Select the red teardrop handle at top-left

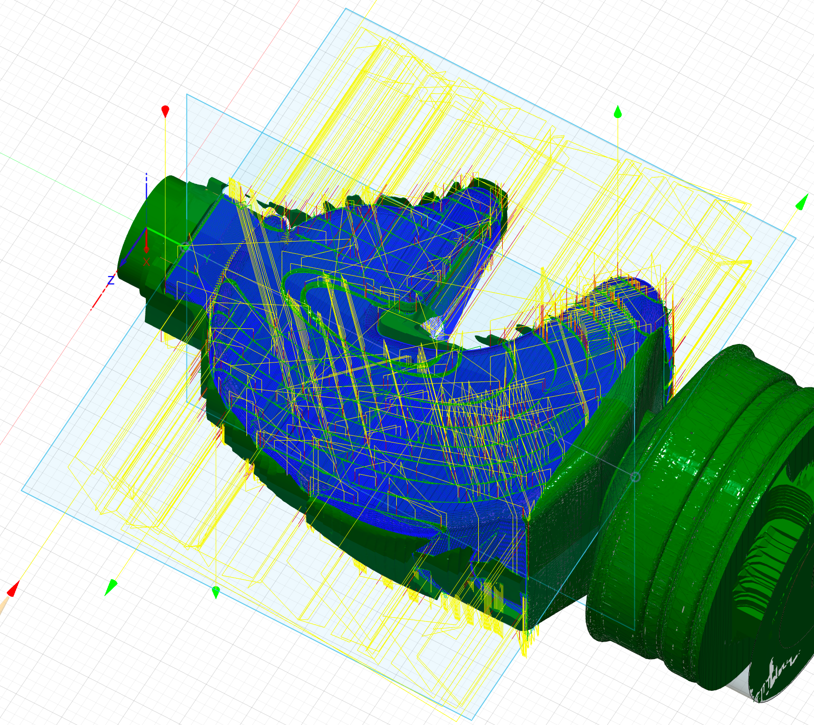click(165, 111)
